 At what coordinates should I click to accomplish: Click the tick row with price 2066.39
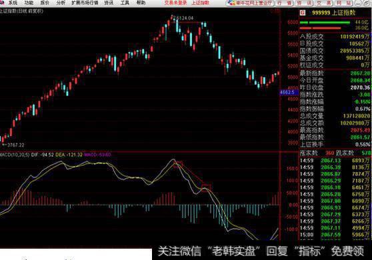pos(335,167)
